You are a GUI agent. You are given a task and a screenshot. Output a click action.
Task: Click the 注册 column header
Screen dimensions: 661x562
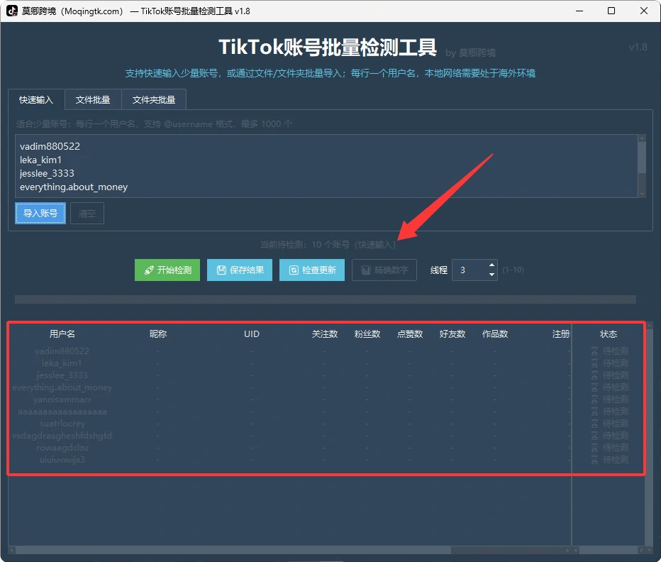[x=561, y=334]
